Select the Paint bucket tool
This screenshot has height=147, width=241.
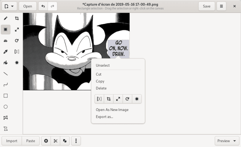6,63
